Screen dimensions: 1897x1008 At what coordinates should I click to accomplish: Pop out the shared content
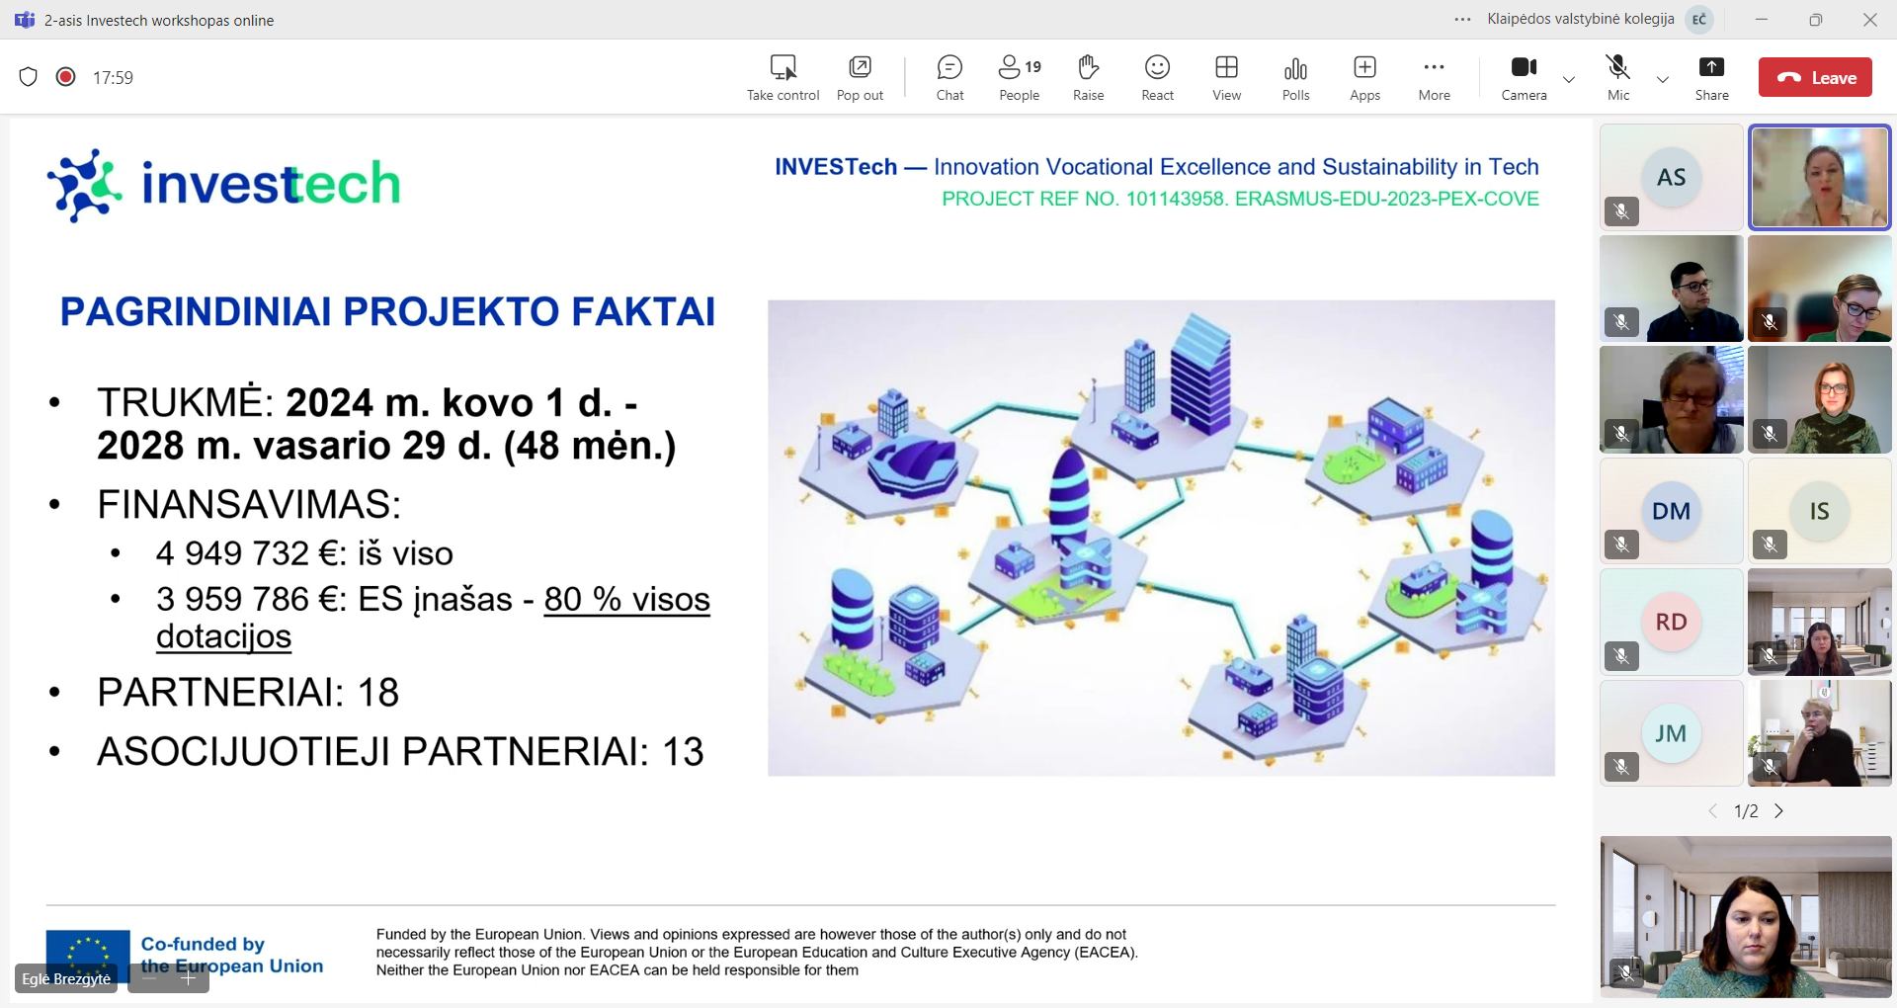point(860,77)
